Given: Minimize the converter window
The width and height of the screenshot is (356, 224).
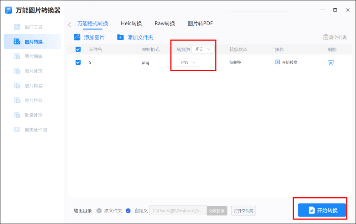Looking at the screenshot, I should pyautogui.click(x=323, y=10).
